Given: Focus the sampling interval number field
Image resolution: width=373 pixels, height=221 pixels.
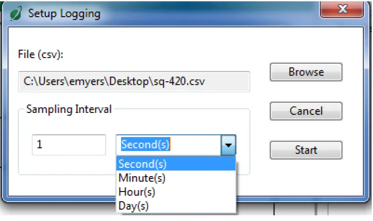Looking at the screenshot, I should 69,145.
